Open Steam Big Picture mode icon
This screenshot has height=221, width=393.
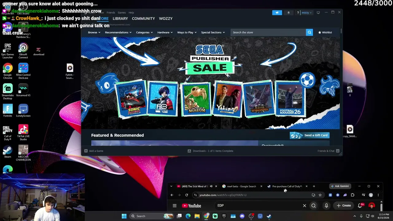pos(318,13)
